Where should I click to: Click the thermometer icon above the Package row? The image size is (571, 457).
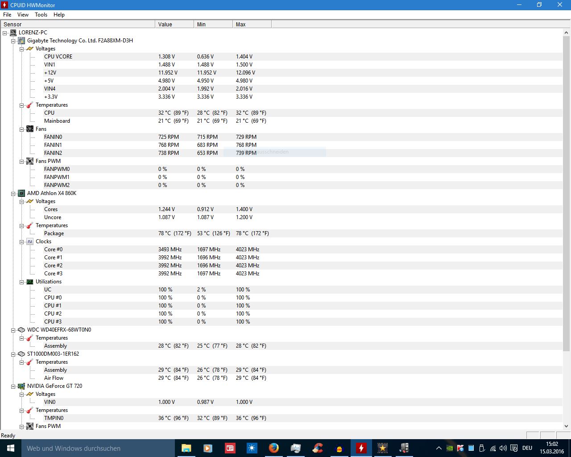30,225
